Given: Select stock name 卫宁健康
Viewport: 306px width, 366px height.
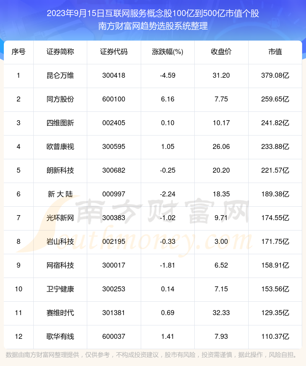Looking at the screenshot, I should 60,289.
